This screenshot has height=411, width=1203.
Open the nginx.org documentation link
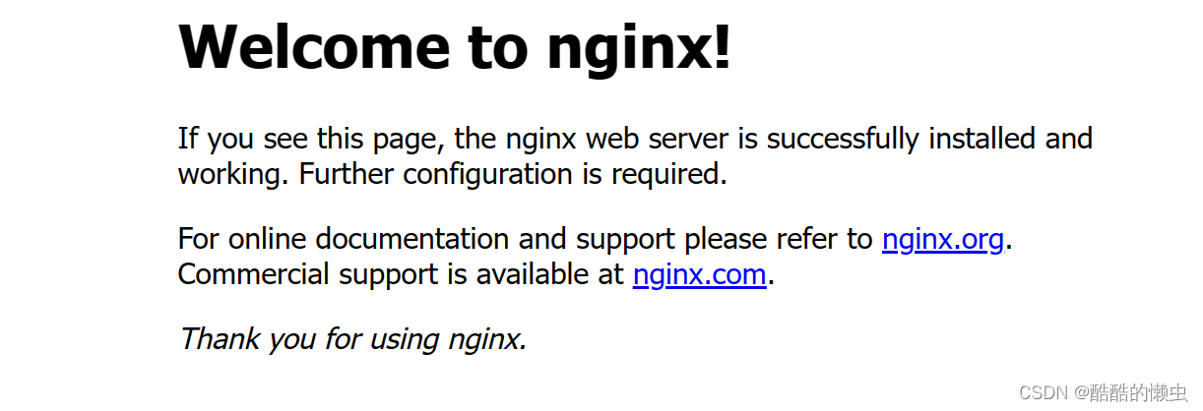[x=942, y=239]
